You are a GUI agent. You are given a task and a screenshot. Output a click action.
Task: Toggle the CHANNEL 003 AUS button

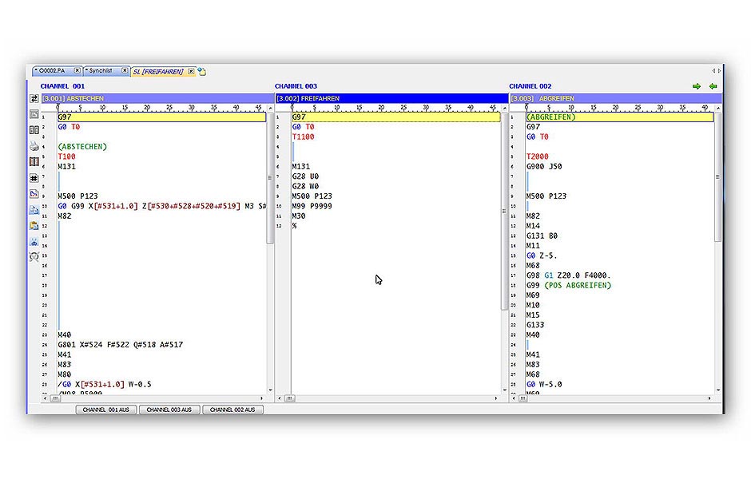[x=169, y=410]
